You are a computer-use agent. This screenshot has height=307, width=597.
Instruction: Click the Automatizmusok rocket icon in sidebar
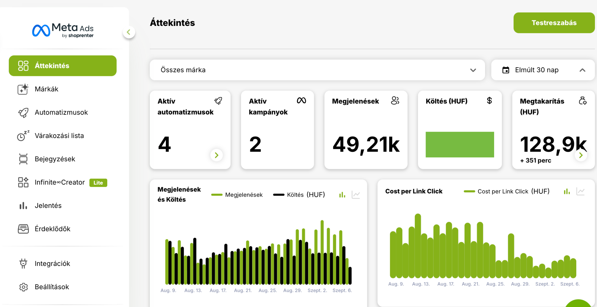pos(23,112)
